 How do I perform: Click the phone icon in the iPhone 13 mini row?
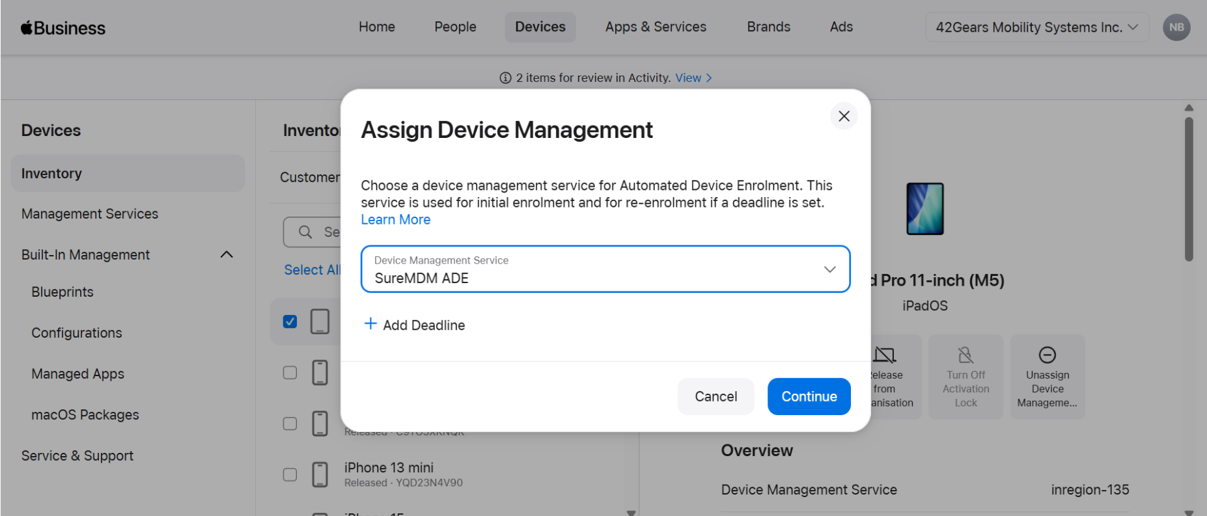pos(320,474)
